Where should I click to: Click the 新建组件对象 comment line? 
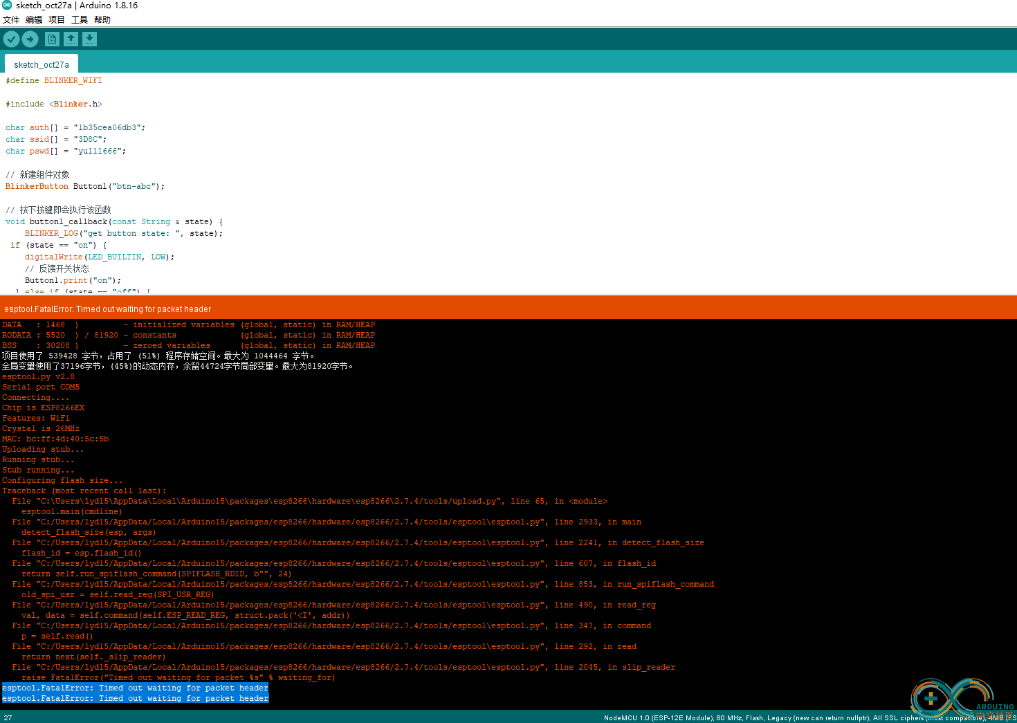tap(37, 174)
